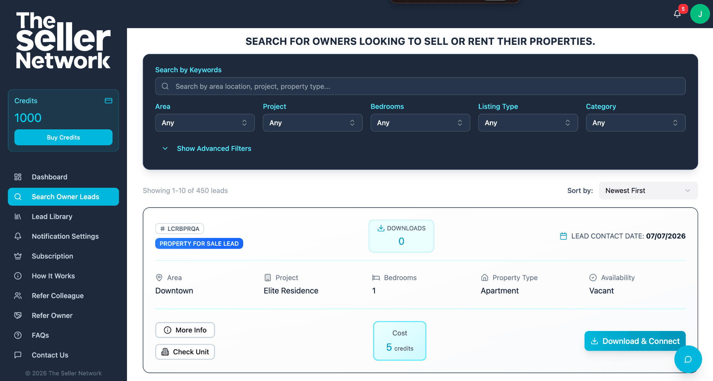Viewport: 713px width, 381px height.
Task: Click the 07/07/2026 contact date
Action: pyautogui.click(x=666, y=236)
